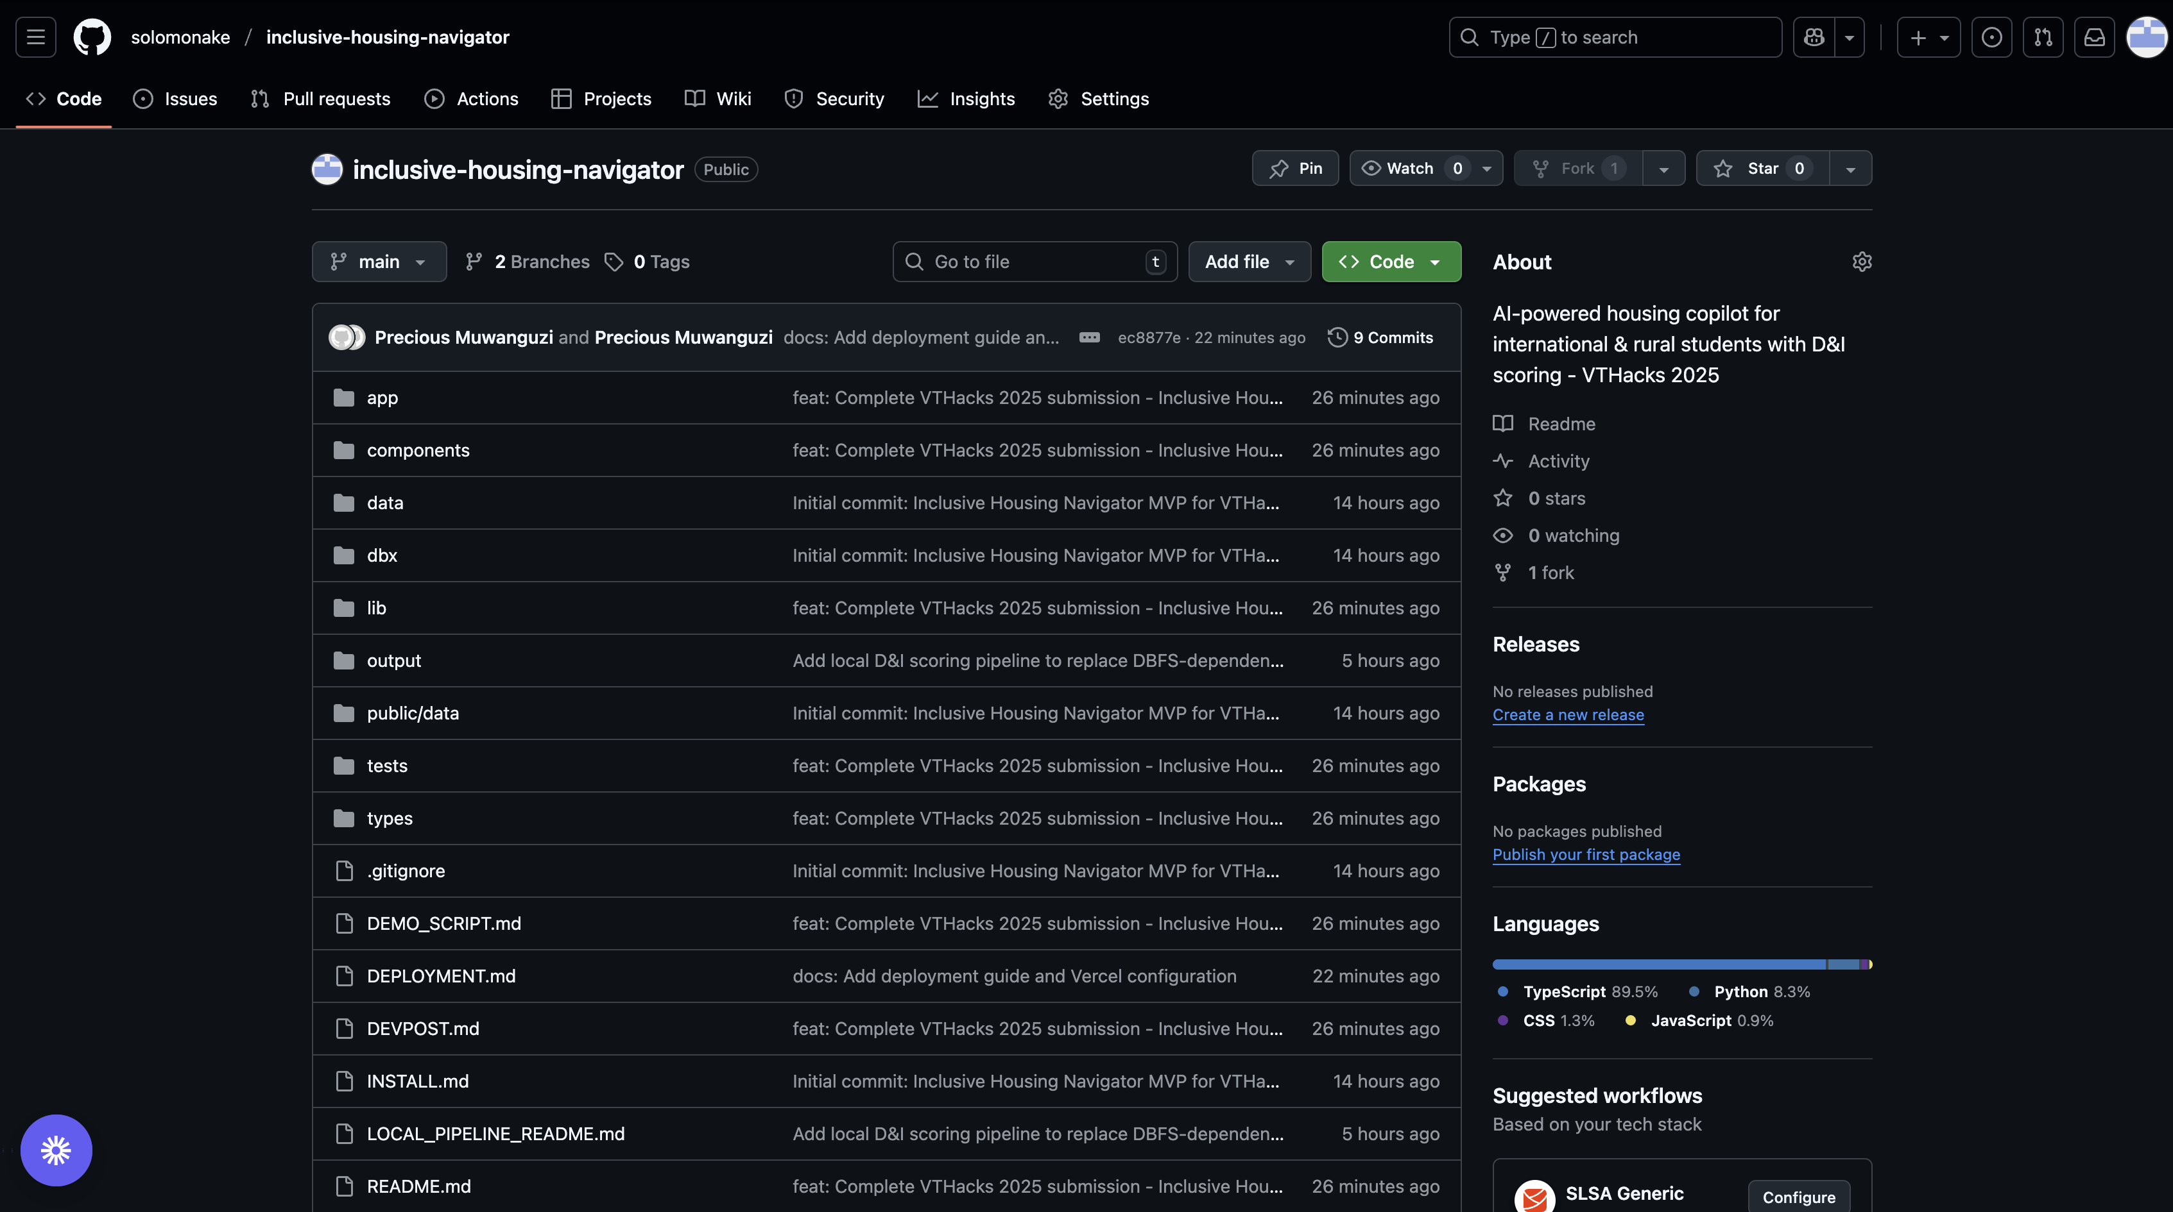Open the header issues icon
2173x1212 pixels.
(1991, 37)
